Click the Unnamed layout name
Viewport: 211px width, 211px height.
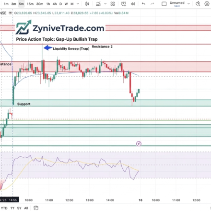click(177, 3)
